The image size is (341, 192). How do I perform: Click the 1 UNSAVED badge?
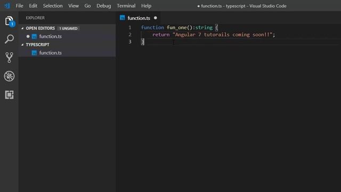(68, 28)
